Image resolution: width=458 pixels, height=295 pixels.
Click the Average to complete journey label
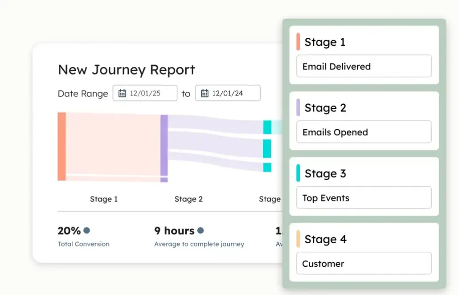[199, 244]
